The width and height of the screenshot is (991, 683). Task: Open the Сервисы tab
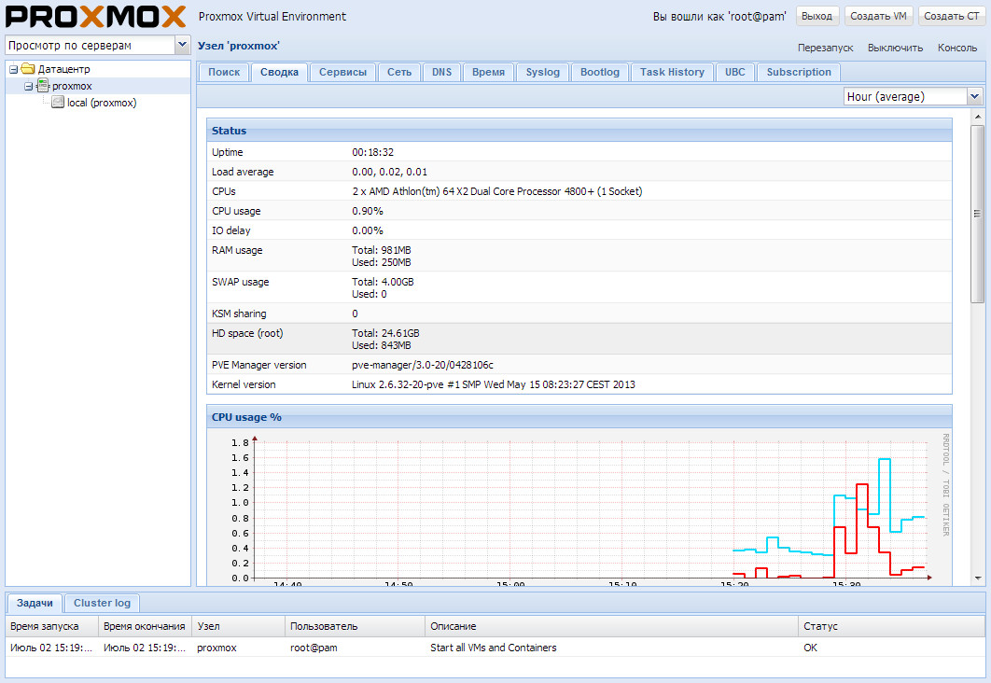(342, 72)
